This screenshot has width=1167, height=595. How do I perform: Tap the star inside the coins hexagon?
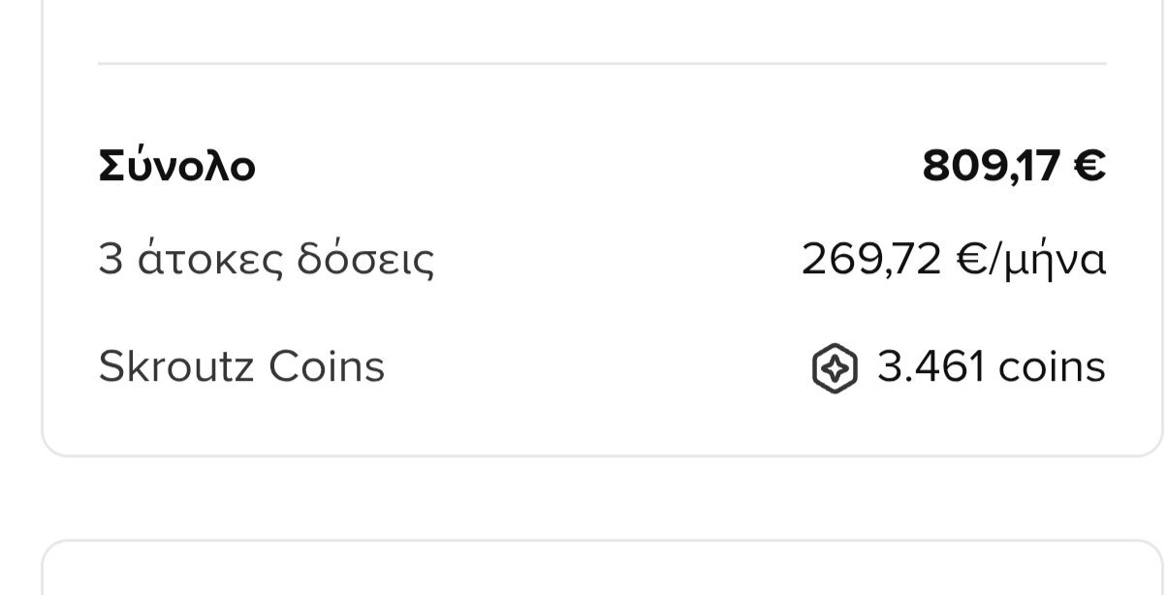tap(835, 368)
